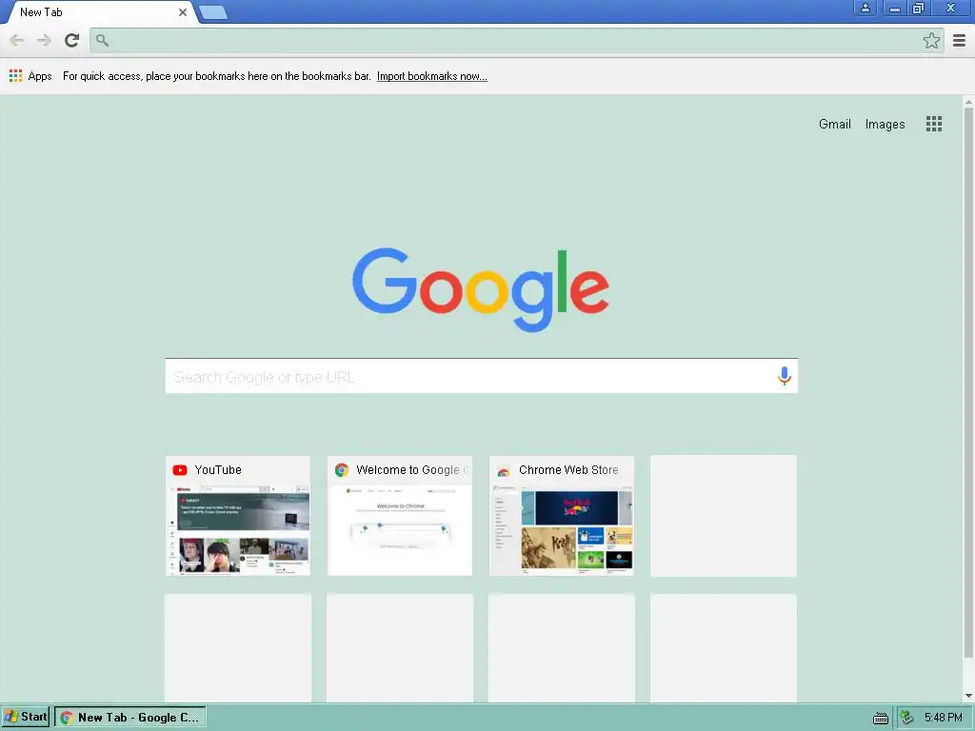The height and width of the screenshot is (731, 975).
Task: Click the scrollbar up arrow
Action: [x=968, y=101]
